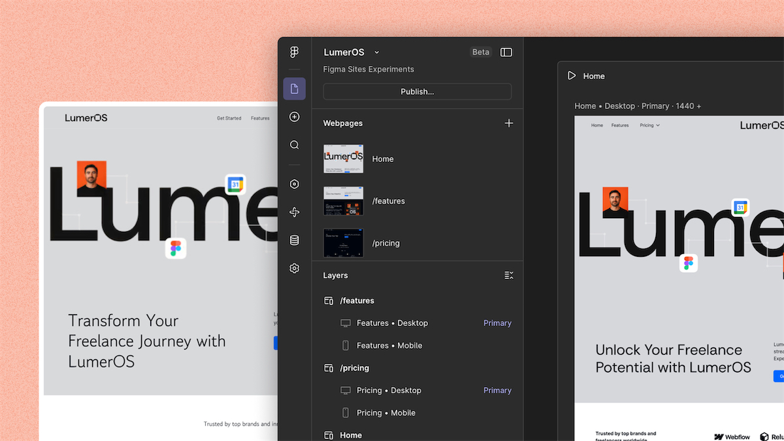
Task: Open the Figma main menu logo
Action: point(295,52)
